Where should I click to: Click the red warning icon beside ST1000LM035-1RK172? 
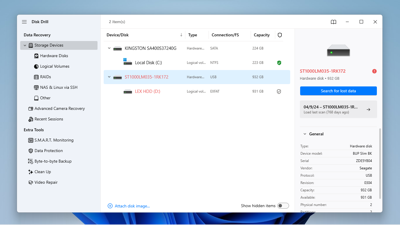pos(374,71)
